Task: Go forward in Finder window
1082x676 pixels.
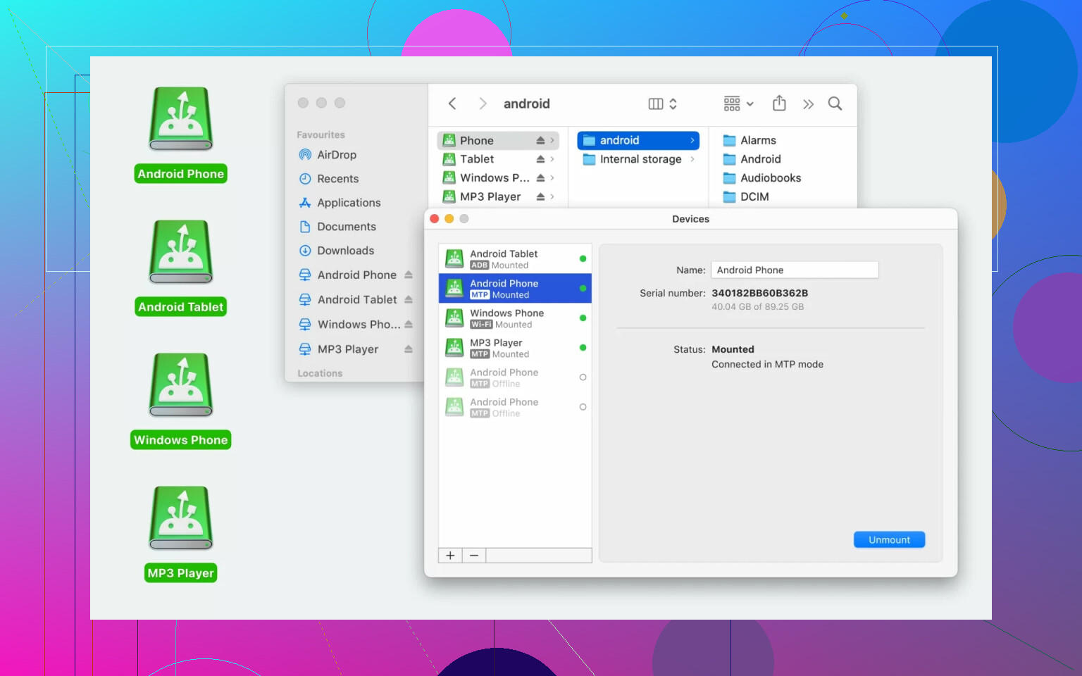Action: (x=483, y=104)
